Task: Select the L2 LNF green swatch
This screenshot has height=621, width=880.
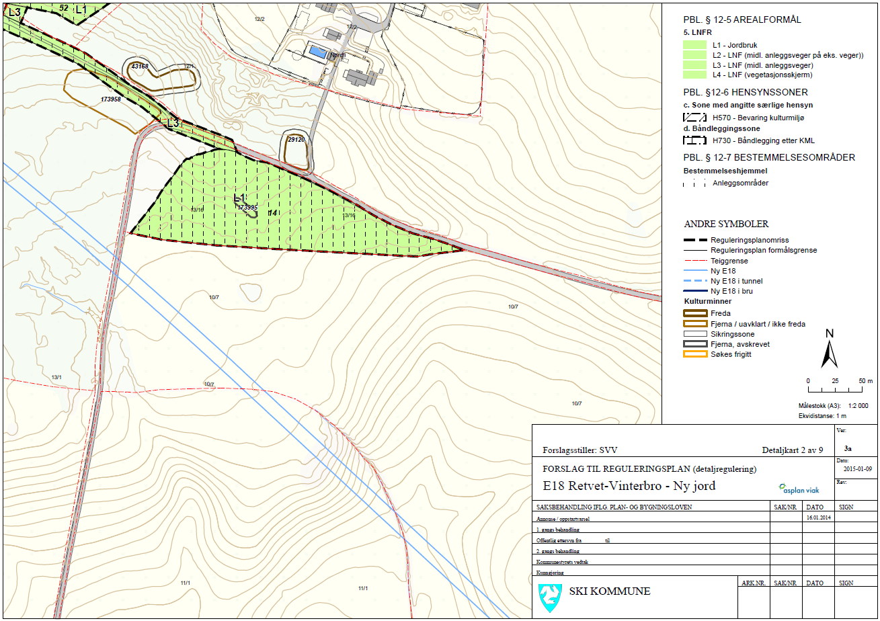Action: coord(694,55)
